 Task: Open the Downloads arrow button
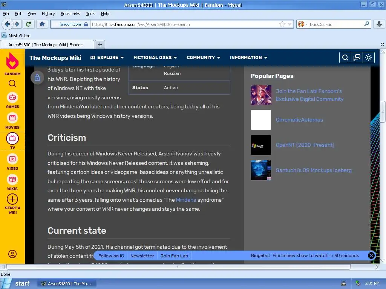click(379, 24)
